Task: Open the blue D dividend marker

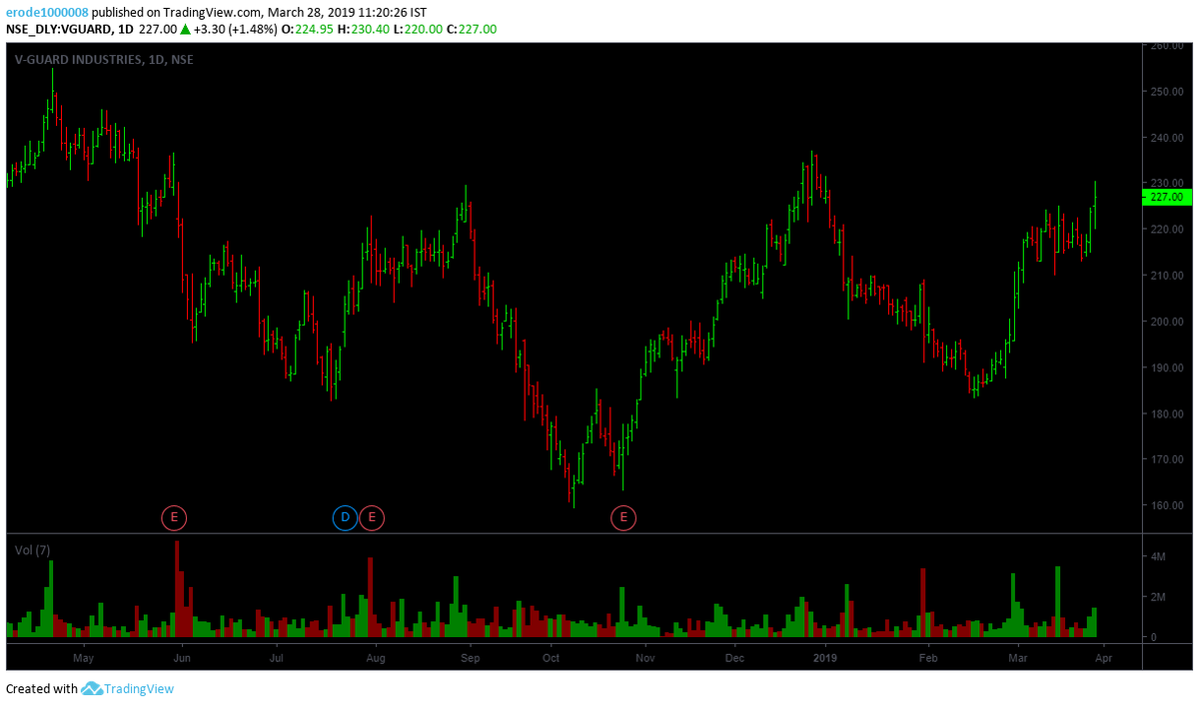Action: (344, 517)
